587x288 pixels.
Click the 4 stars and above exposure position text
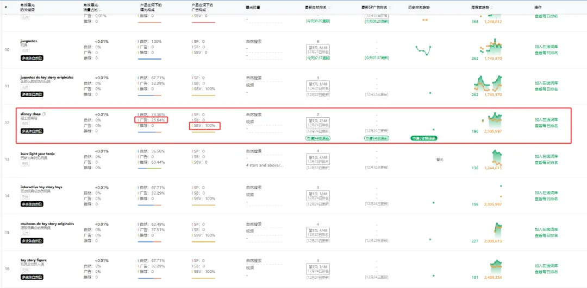[x=265, y=165]
